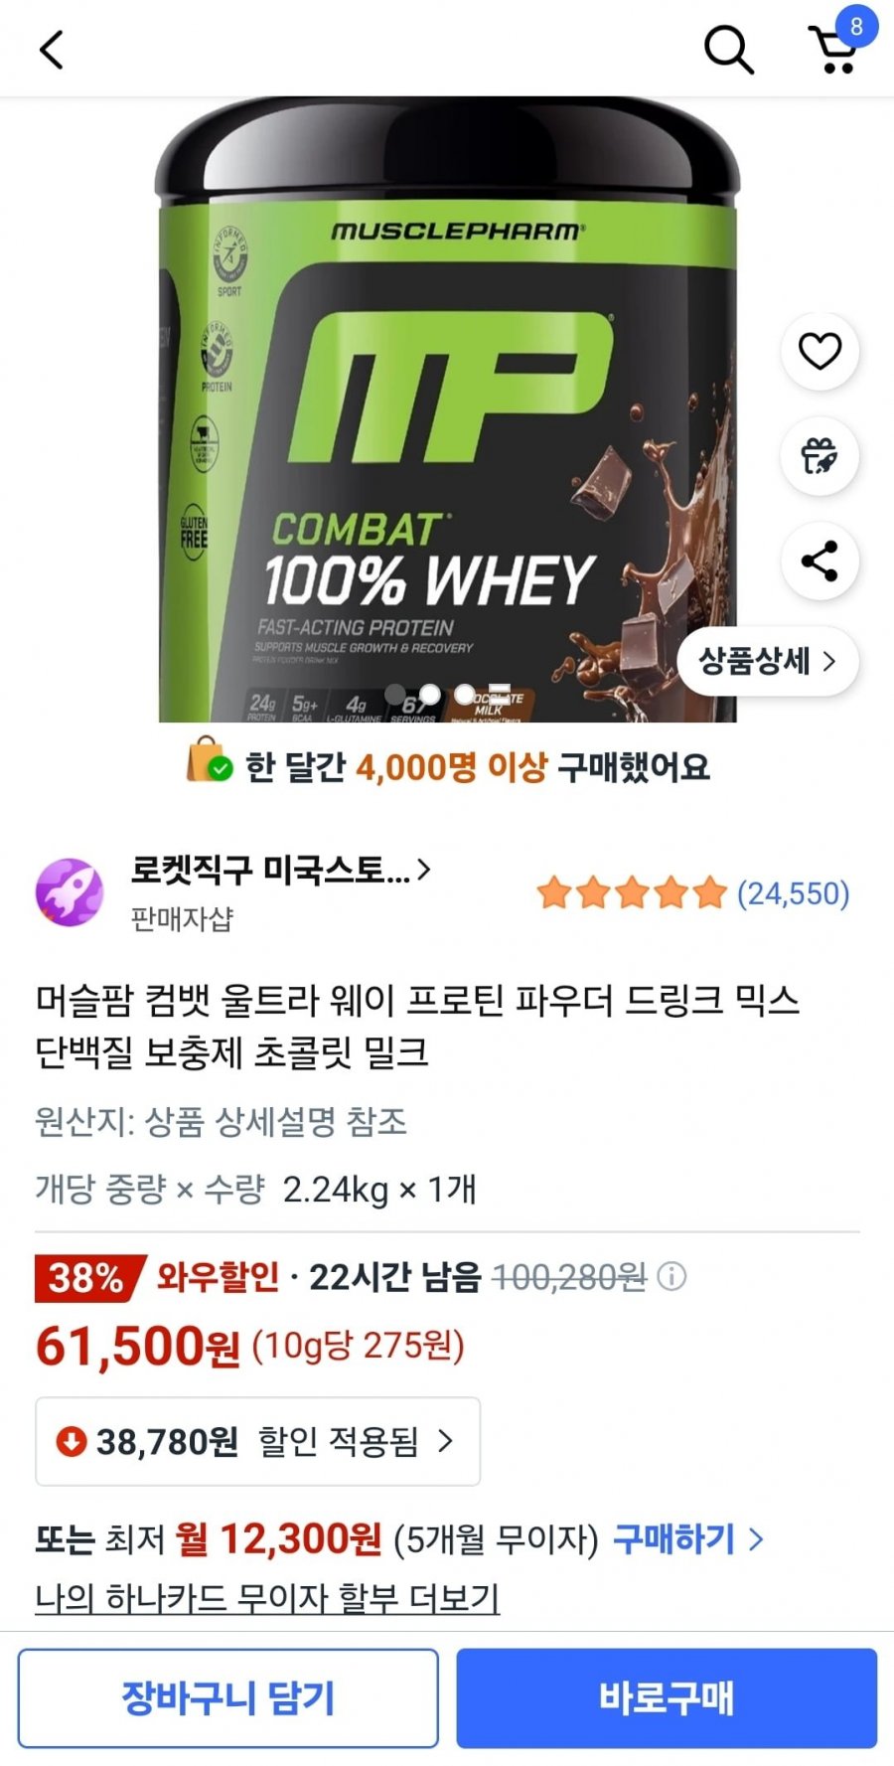This screenshot has width=894, height=1766.
Task: Click the 구매하기 installment link
Action: click(x=687, y=1539)
